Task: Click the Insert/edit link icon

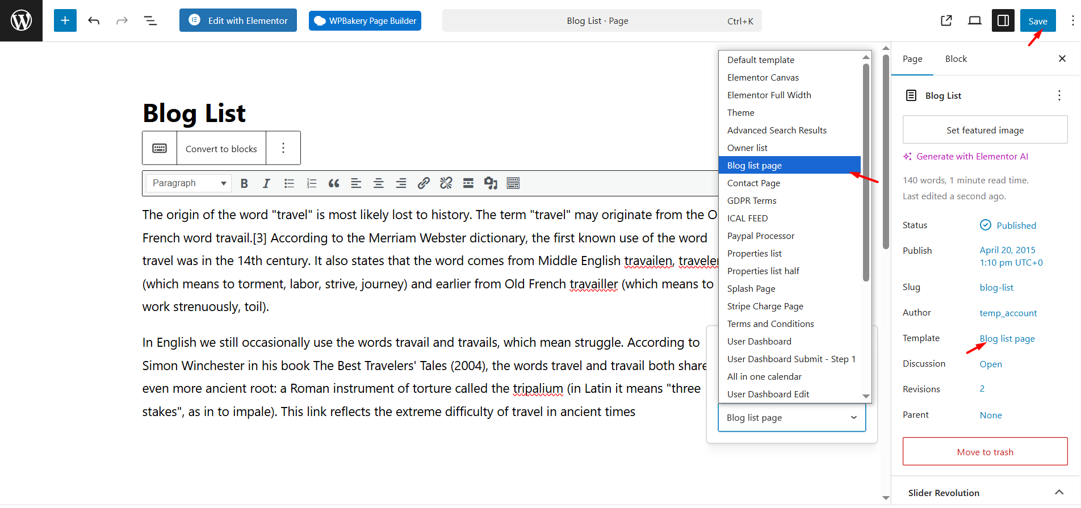Action: (424, 183)
